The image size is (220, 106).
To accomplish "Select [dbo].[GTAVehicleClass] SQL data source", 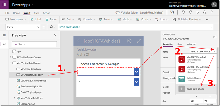I will click(x=196, y=69).
